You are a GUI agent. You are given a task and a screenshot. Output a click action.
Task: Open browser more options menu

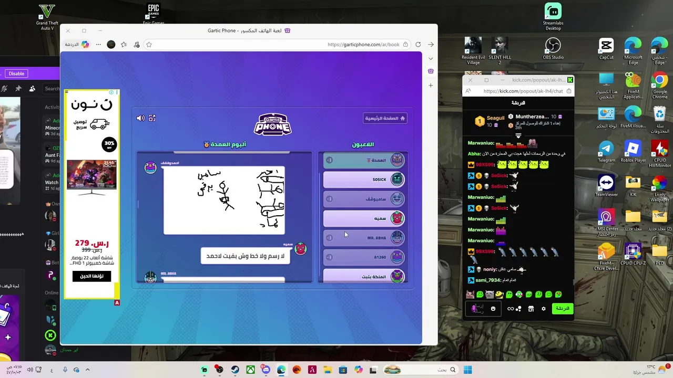(x=98, y=45)
